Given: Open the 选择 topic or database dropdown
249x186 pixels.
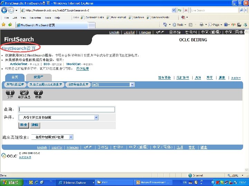Looking at the screenshot, I should coord(58,117).
